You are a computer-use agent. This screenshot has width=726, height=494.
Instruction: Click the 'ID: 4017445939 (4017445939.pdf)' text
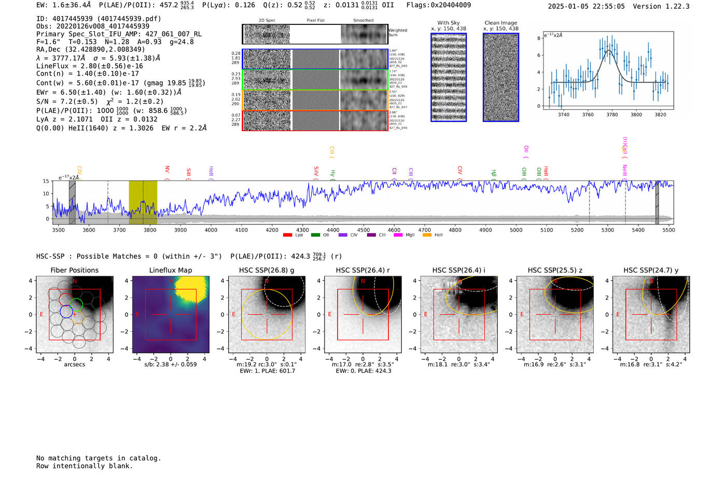[99, 19]
